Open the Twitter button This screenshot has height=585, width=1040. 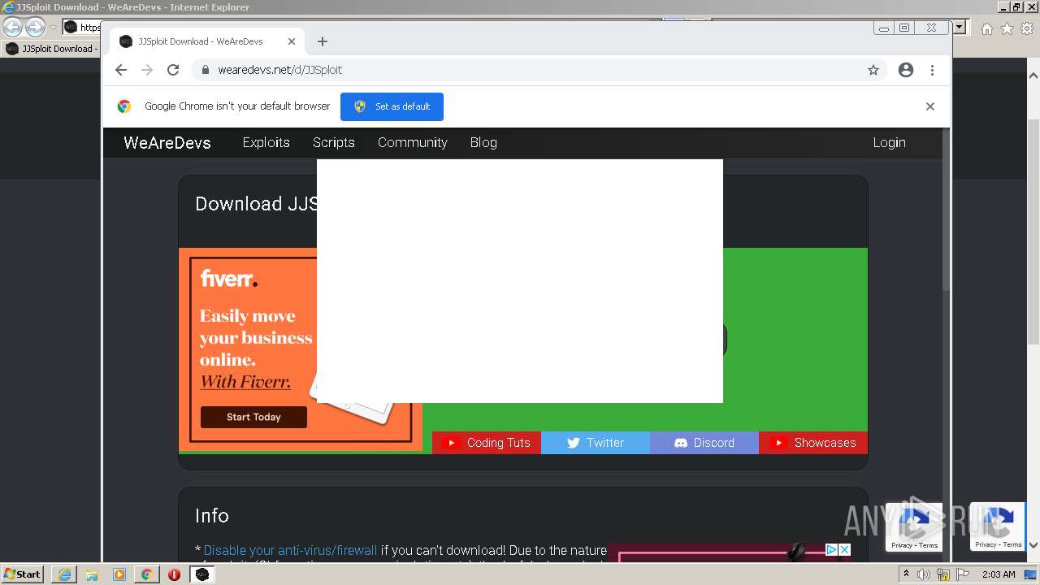click(x=596, y=443)
